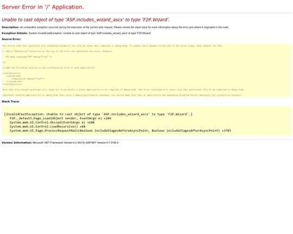Click the unhandled exception description sentence
The width and height of the screenshot is (293, 234).
pos(124,27)
